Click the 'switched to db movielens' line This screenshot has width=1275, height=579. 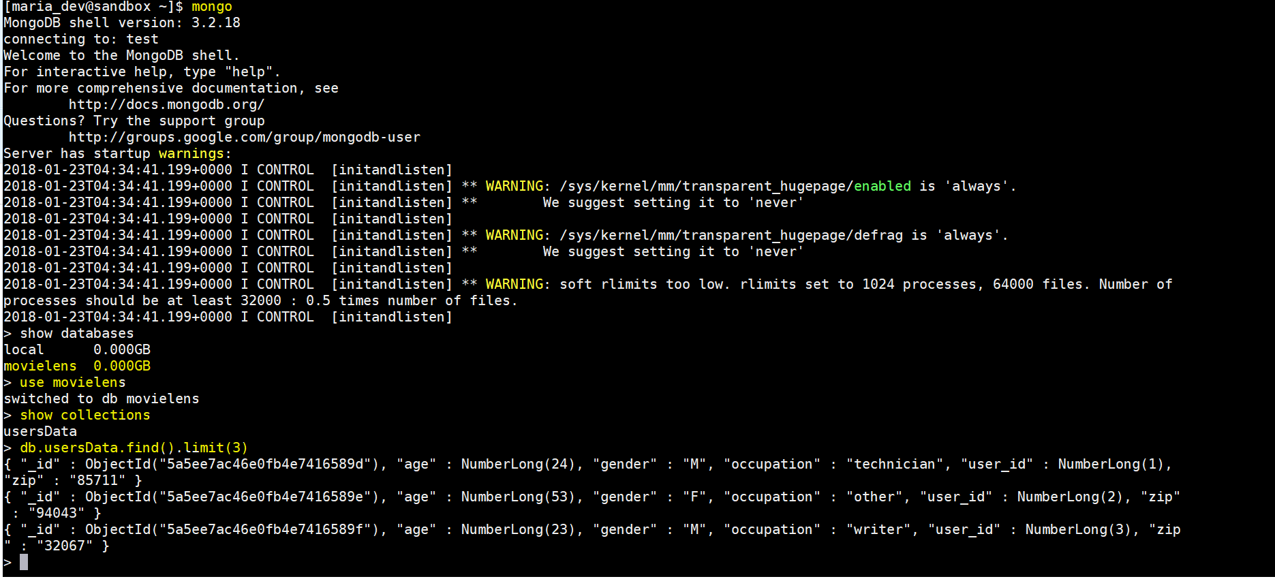[102, 399]
